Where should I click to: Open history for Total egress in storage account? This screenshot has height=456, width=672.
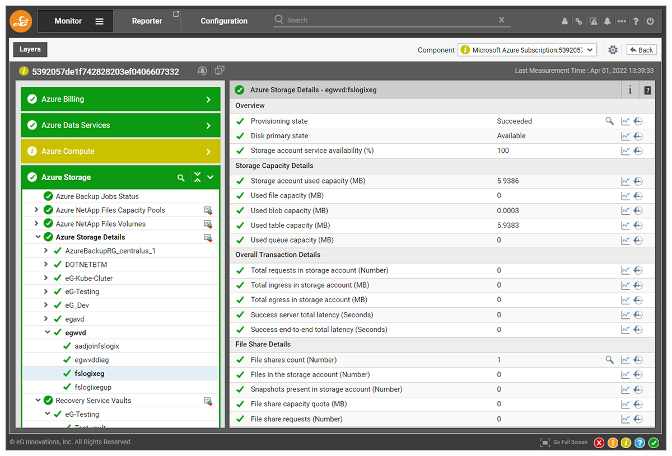(x=638, y=300)
